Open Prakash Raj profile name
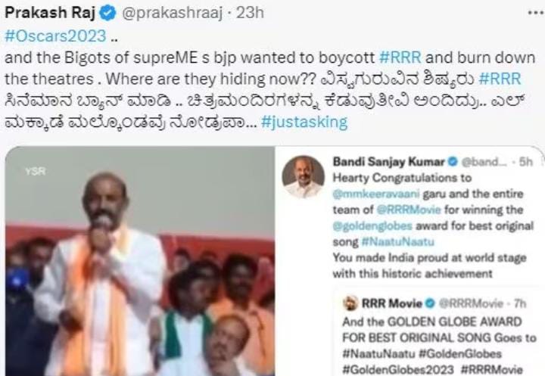This screenshot has width=545, height=376. tap(50, 13)
